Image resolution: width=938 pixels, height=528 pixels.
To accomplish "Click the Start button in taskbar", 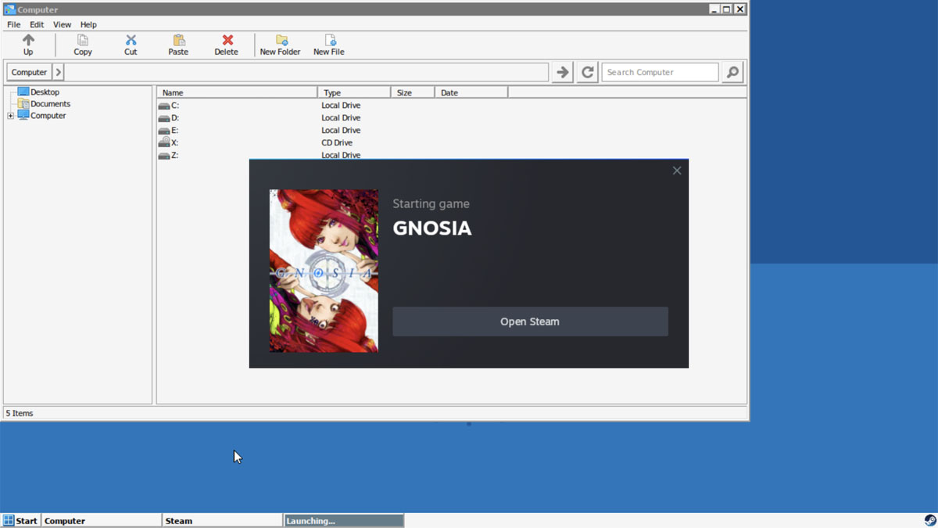I will tap(20, 520).
